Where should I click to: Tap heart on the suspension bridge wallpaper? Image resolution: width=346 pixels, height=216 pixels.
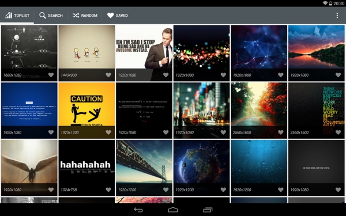click(x=166, y=190)
